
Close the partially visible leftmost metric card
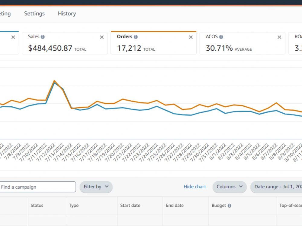13,37
